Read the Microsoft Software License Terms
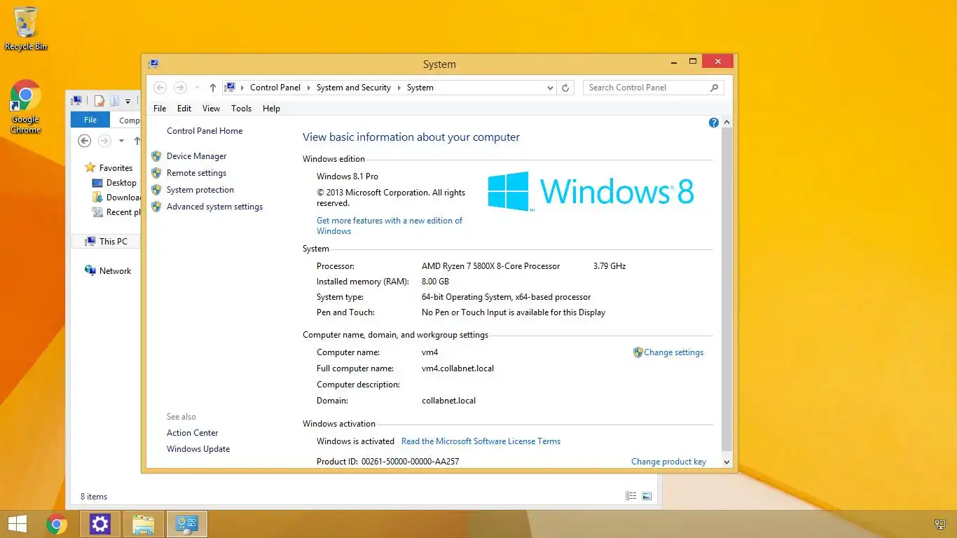957x538 pixels. [x=481, y=441]
